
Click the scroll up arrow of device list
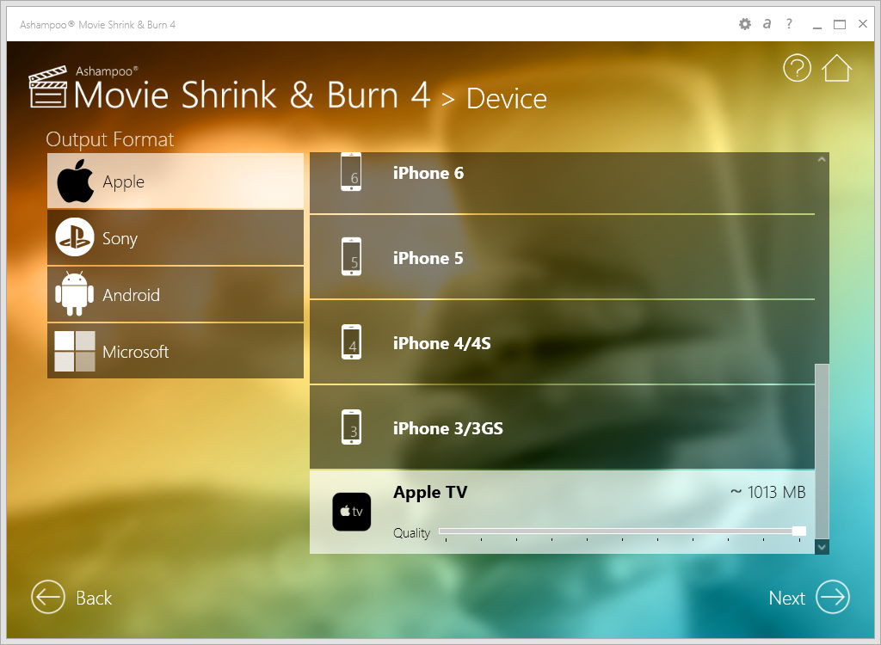[x=822, y=160]
